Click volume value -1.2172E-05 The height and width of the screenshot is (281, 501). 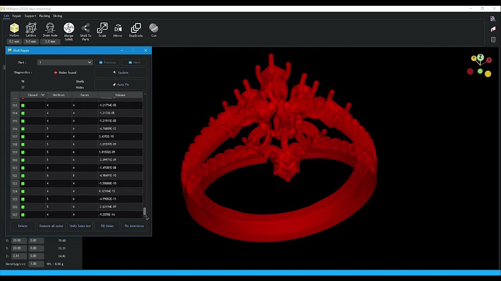107,113
